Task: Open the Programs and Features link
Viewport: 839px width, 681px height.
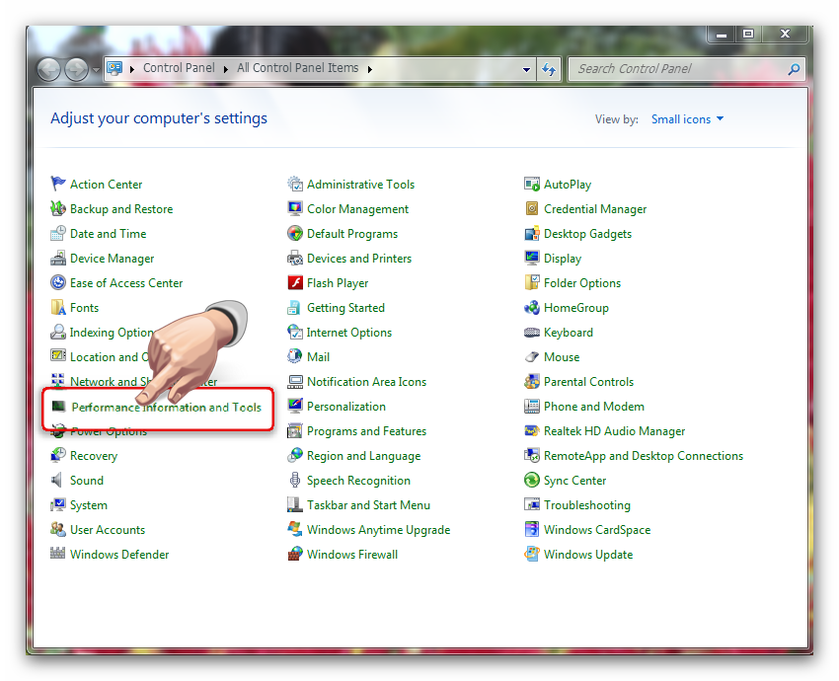Action: pos(366,431)
